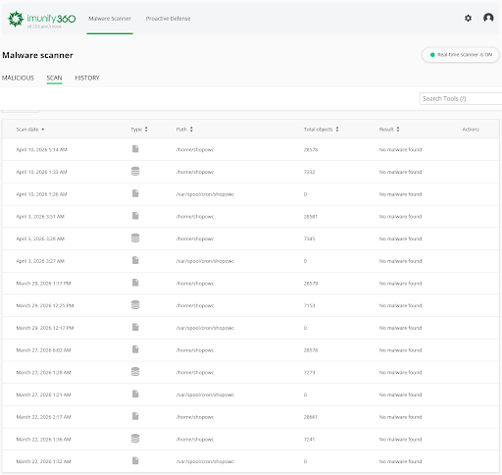
Task: Click database scan icon for April 3 row
Action: click(135, 238)
